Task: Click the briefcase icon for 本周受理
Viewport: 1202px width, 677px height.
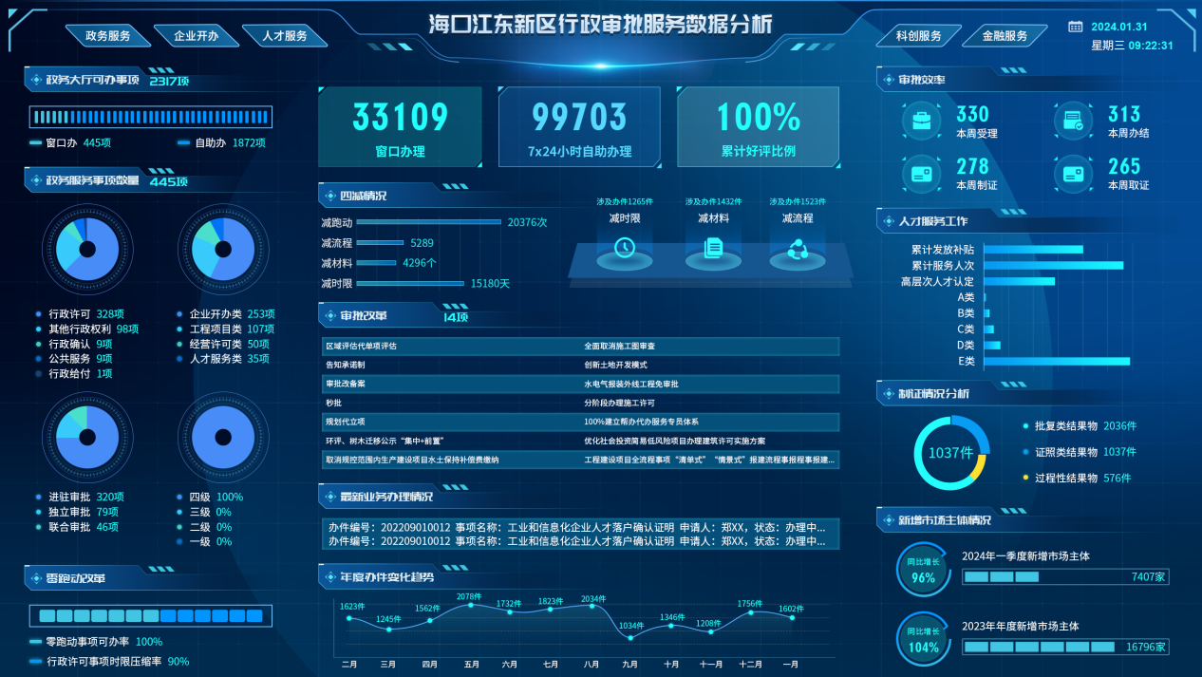Action: (921, 122)
